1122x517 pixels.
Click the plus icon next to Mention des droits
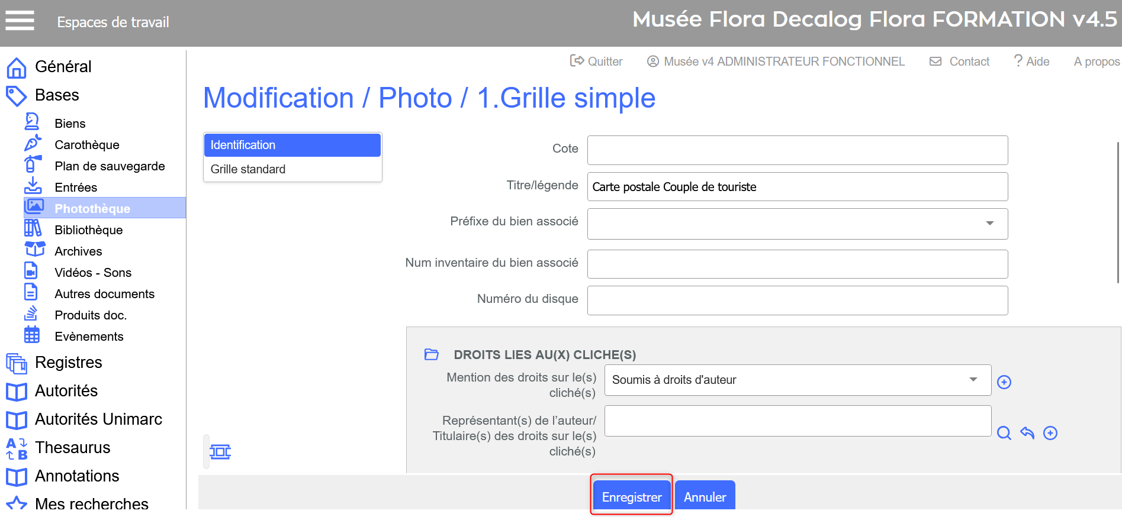coord(1004,382)
